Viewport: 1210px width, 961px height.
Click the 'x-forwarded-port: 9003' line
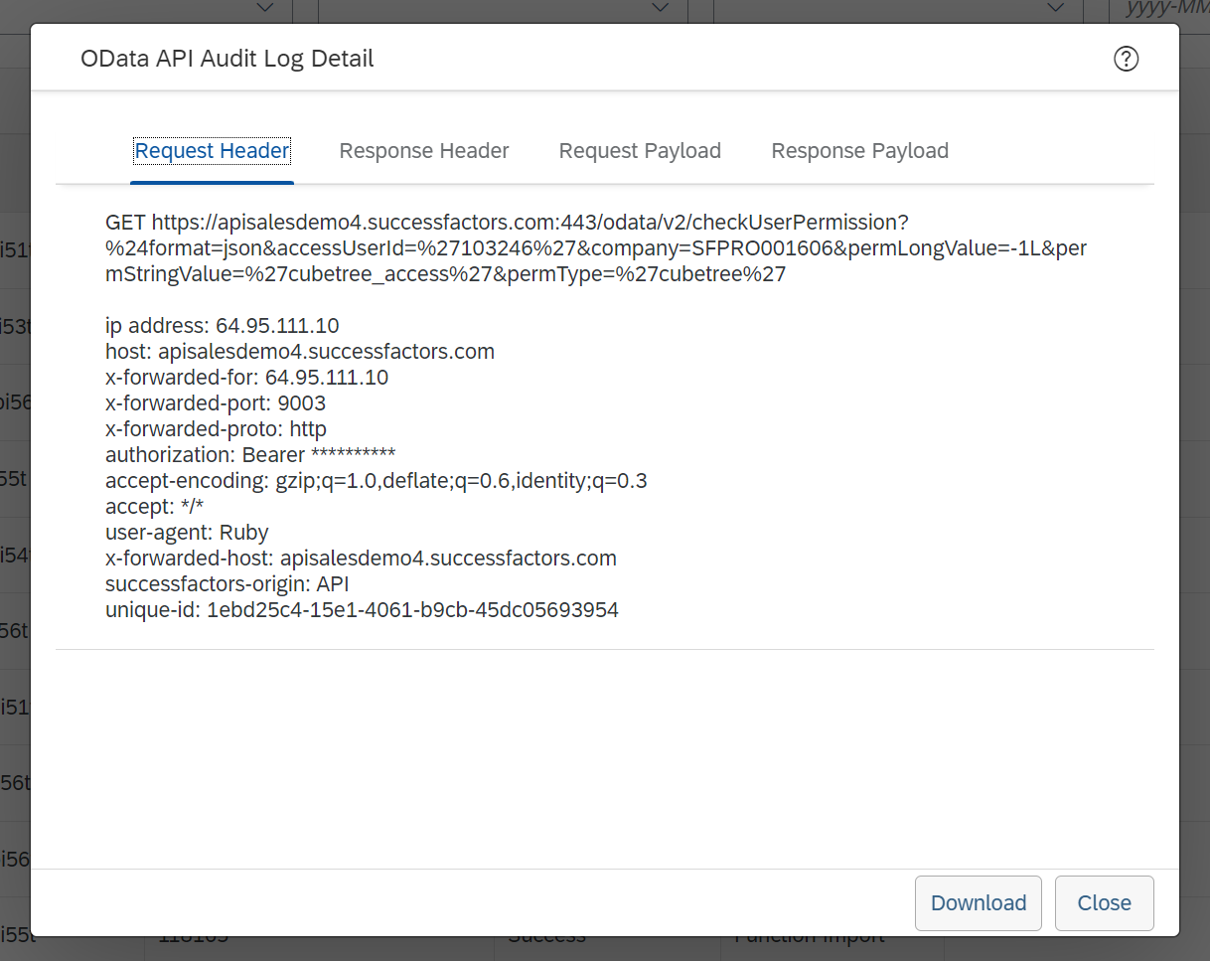tap(216, 403)
